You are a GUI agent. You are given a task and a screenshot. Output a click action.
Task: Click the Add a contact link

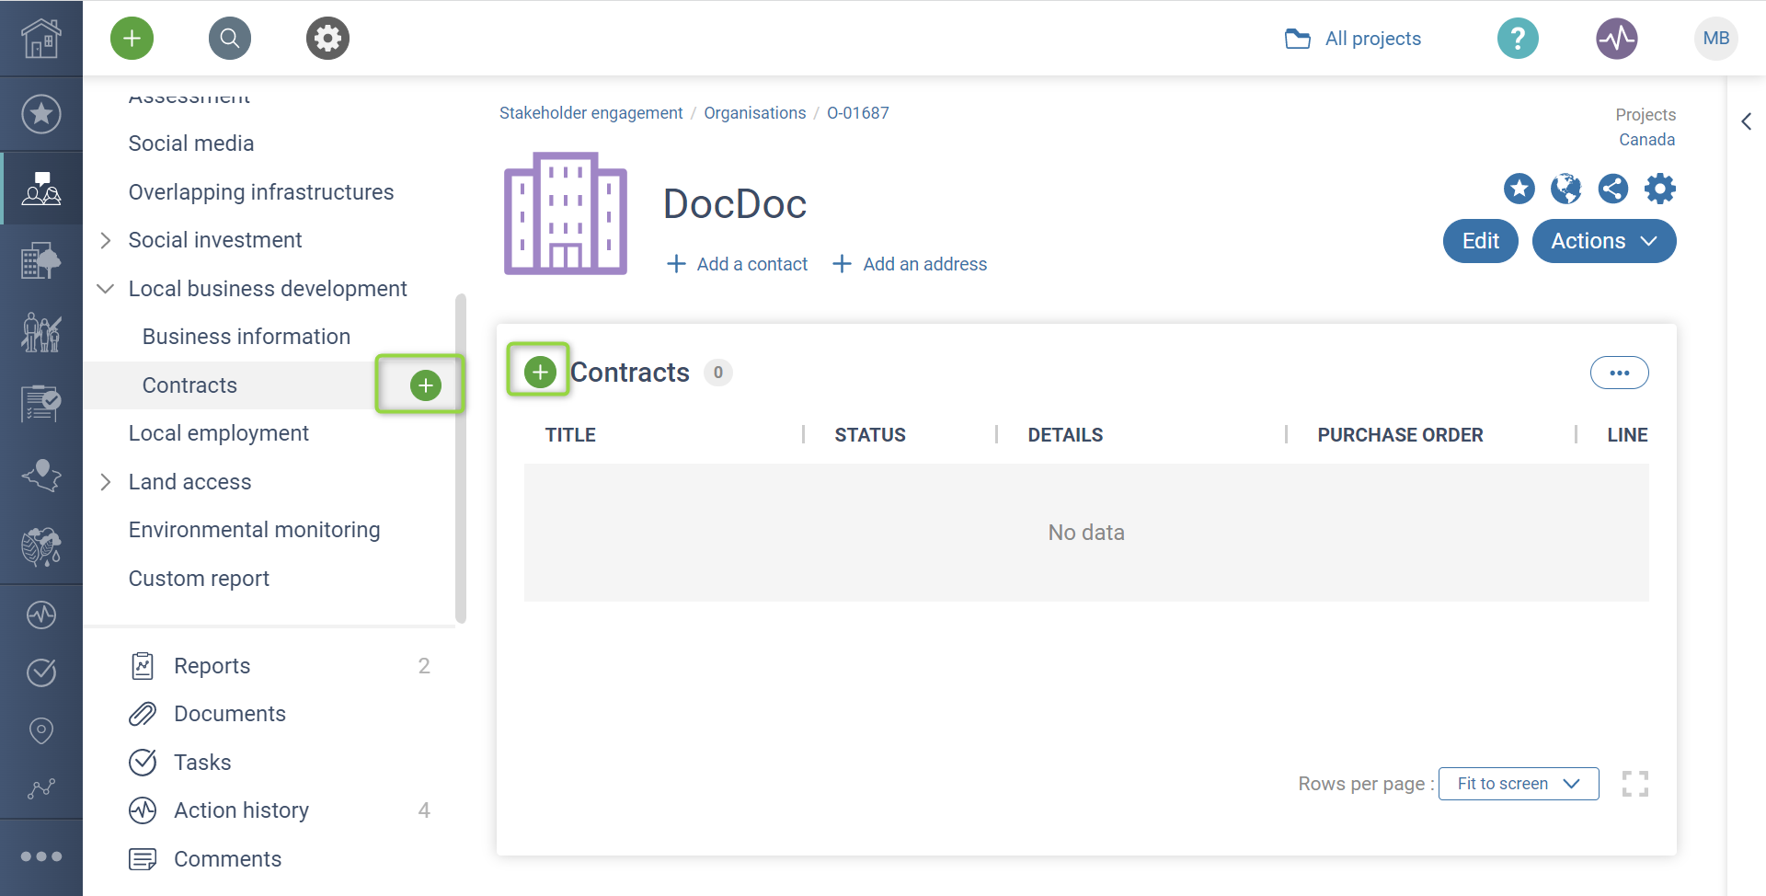coord(737,264)
